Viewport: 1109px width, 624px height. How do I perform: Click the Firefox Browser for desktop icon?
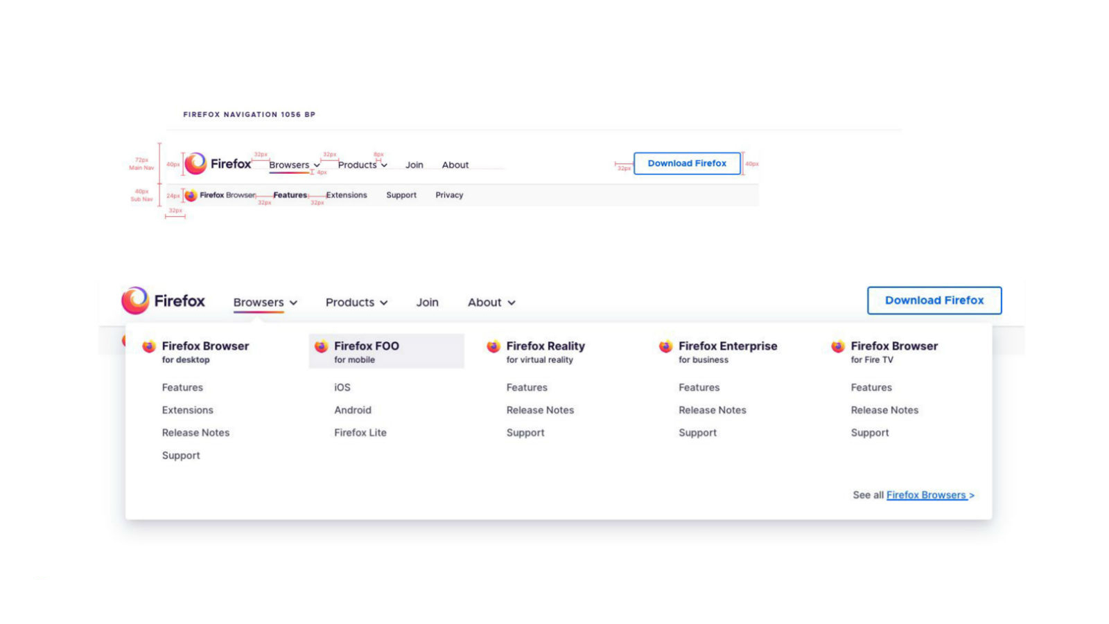pyautogui.click(x=149, y=346)
